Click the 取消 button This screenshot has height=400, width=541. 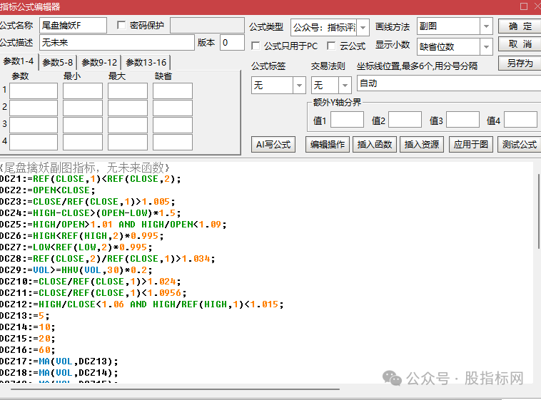coord(520,44)
